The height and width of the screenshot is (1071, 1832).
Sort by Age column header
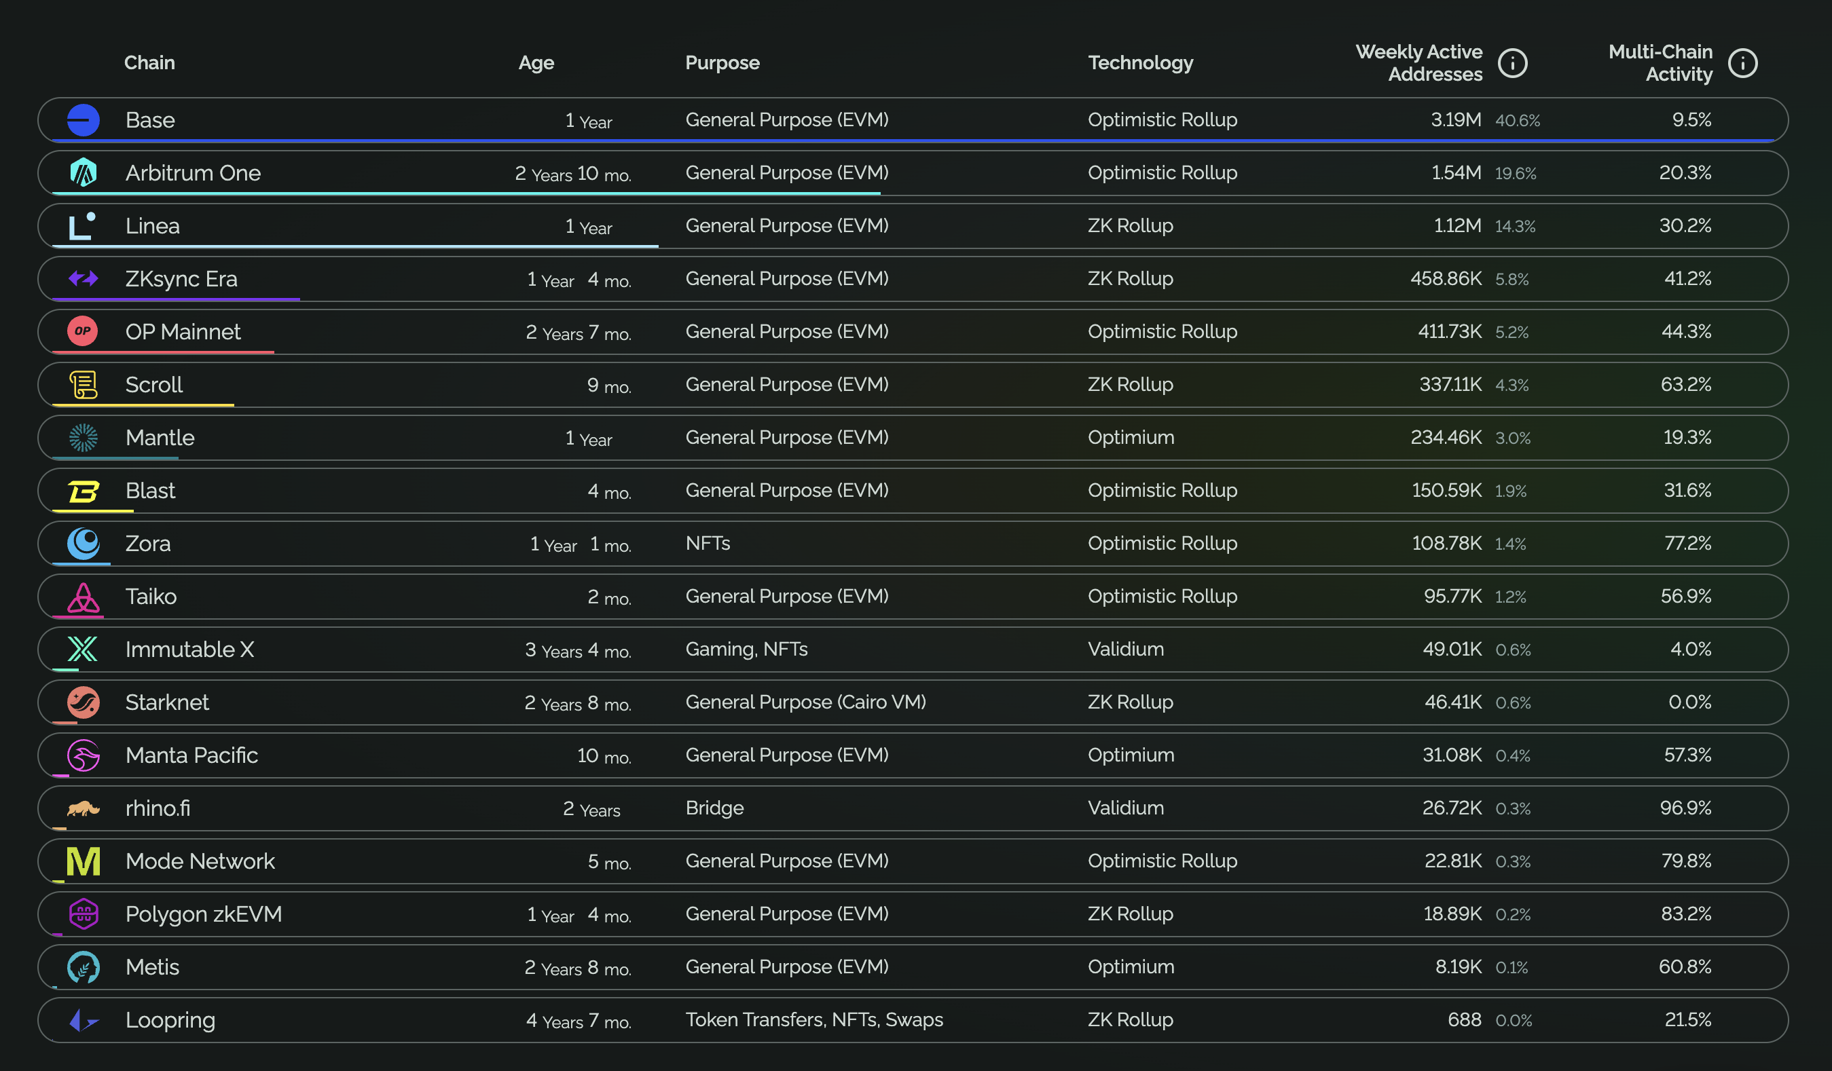[x=536, y=63]
